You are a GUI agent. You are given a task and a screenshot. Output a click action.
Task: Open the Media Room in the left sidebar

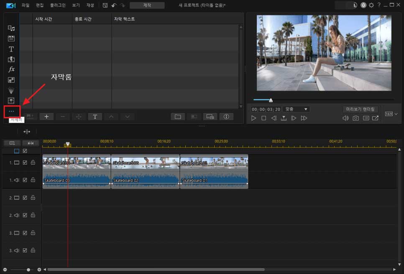(x=11, y=28)
